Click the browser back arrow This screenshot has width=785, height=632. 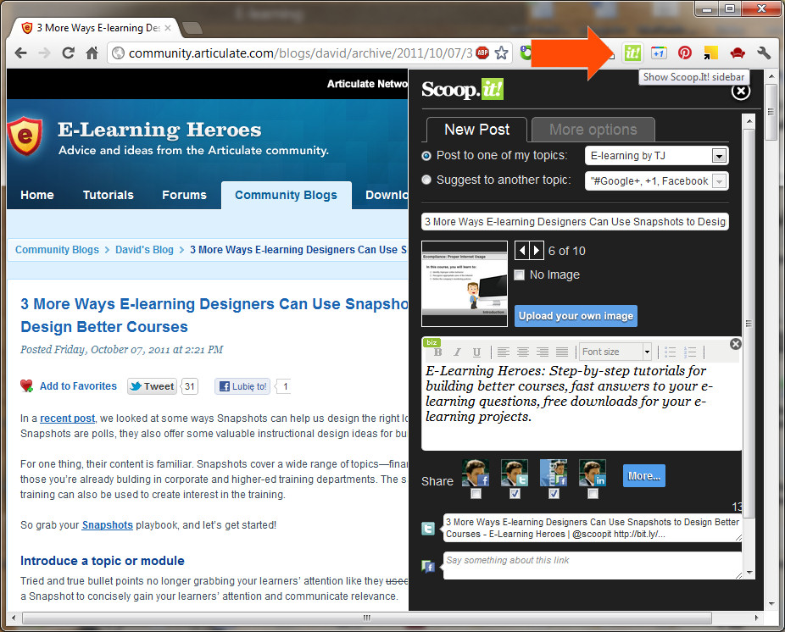click(x=20, y=53)
